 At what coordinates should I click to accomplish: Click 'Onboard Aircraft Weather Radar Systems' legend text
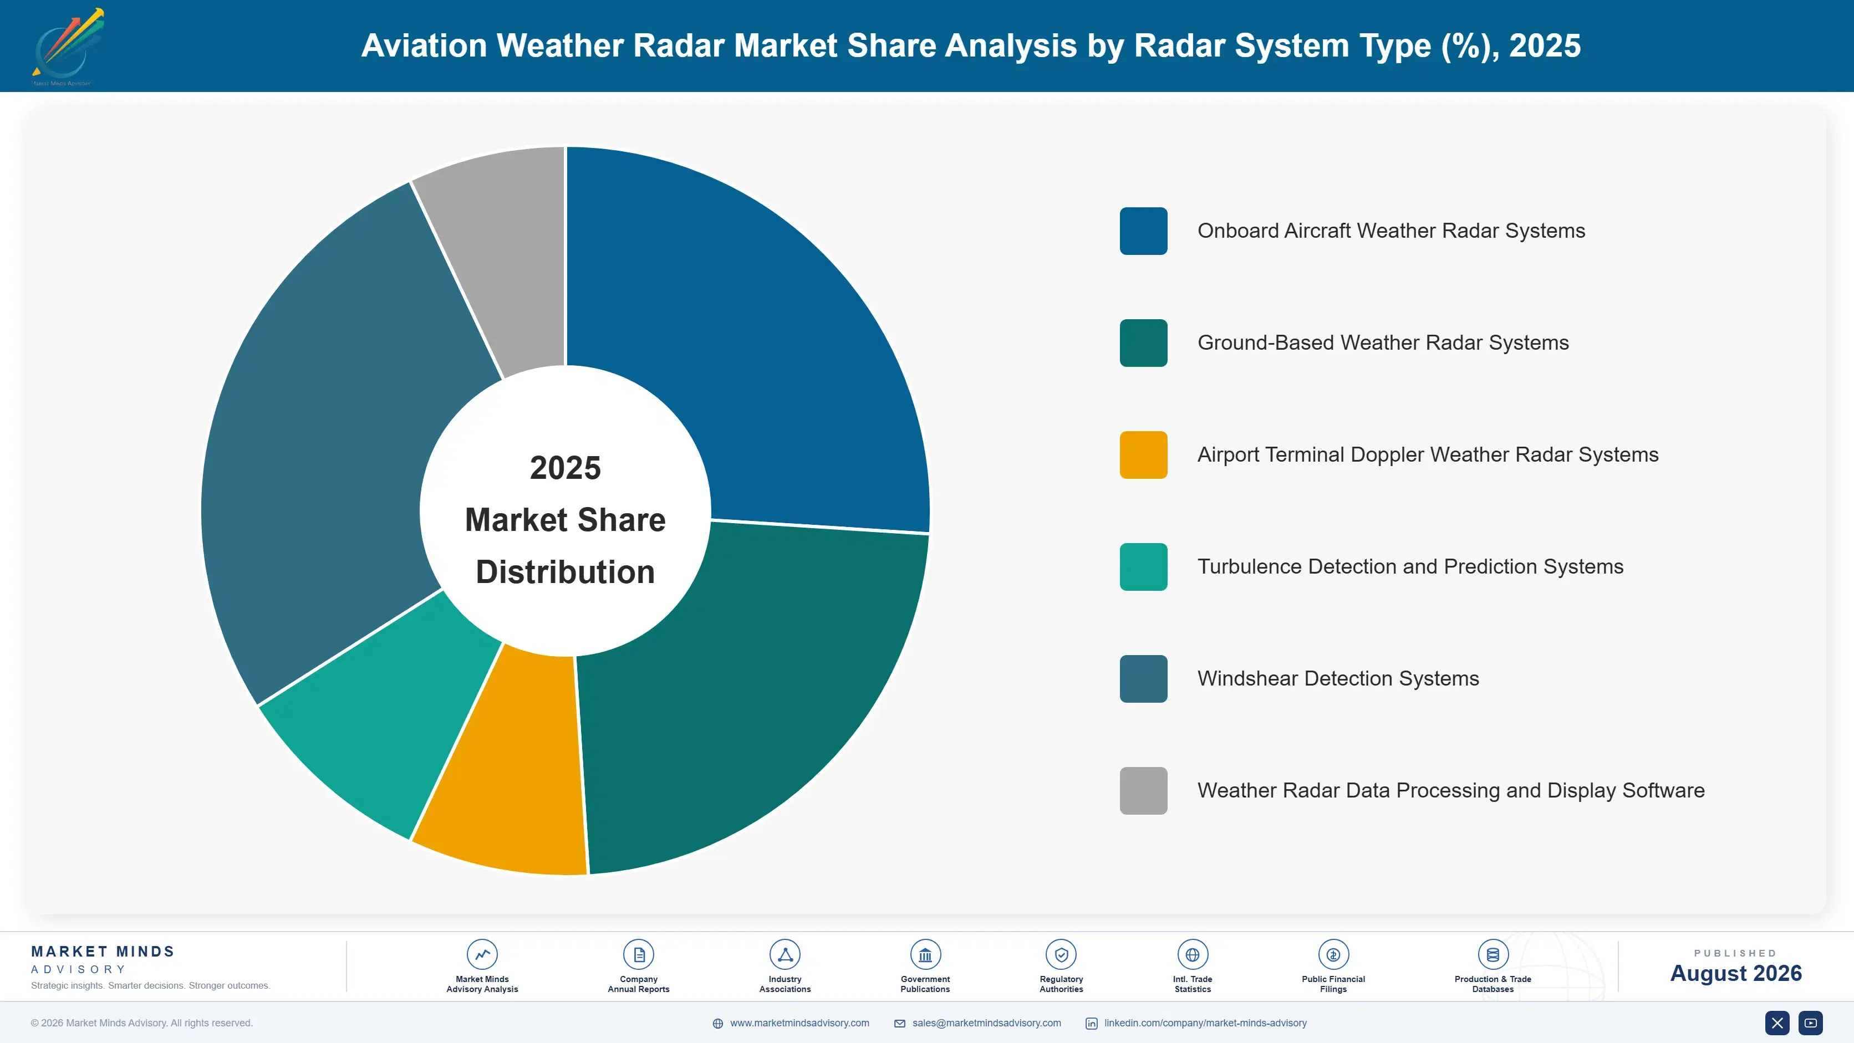[x=1390, y=231]
